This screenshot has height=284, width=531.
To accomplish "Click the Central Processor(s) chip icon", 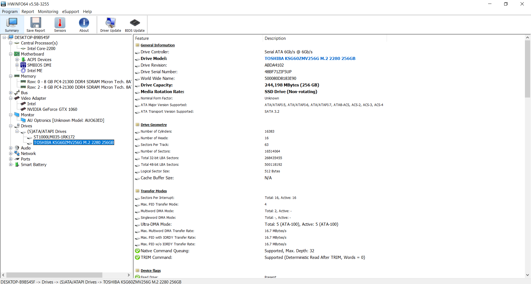I will point(17,43).
